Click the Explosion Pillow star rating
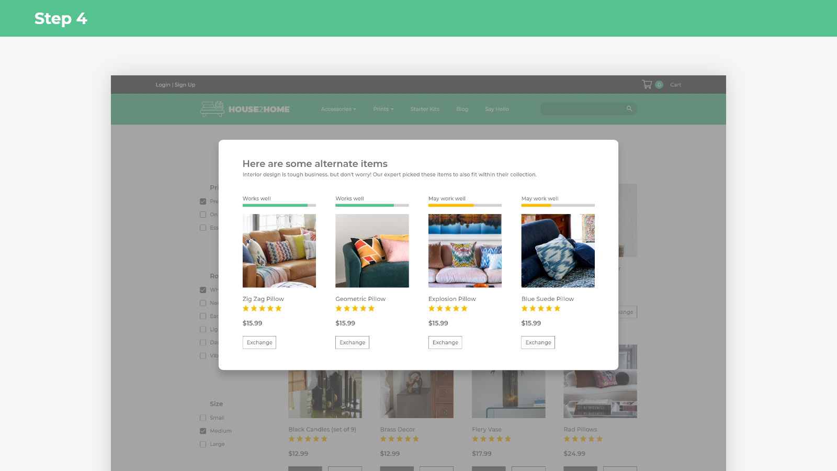Viewport: 837px width, 471px height. point(448,308)
